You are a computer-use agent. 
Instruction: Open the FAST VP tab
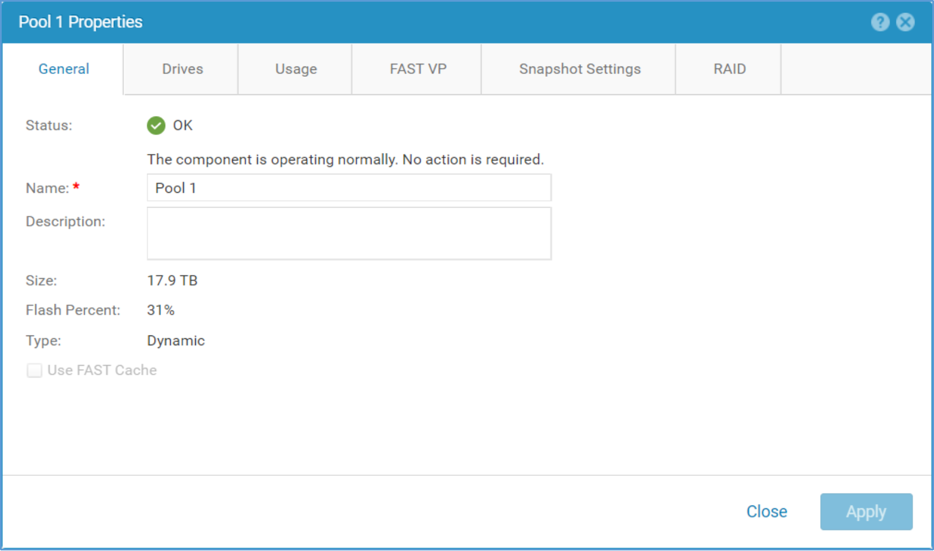(418, 69)
